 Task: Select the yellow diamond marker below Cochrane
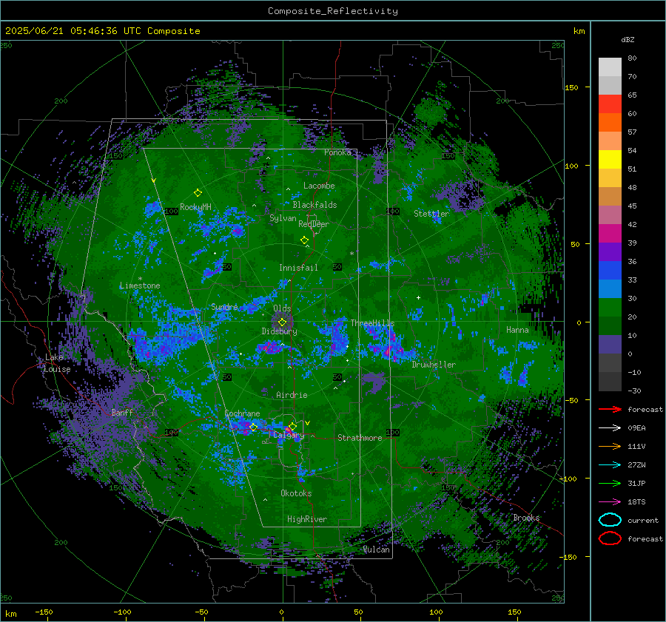[x=253, y=427]
